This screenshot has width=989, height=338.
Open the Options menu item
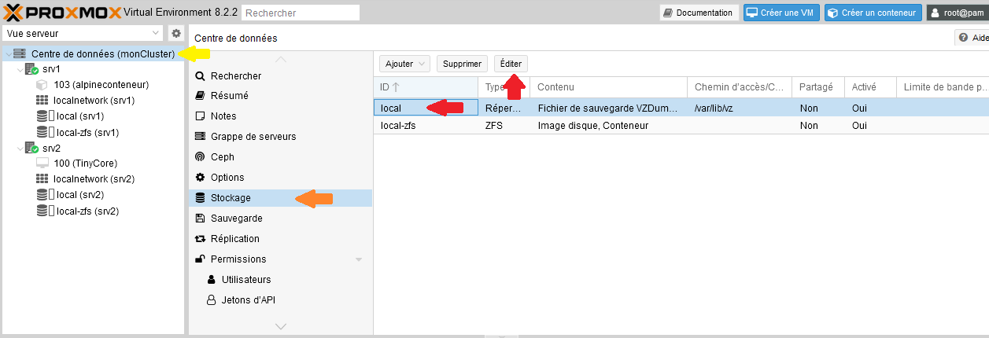tap(227, 178)
